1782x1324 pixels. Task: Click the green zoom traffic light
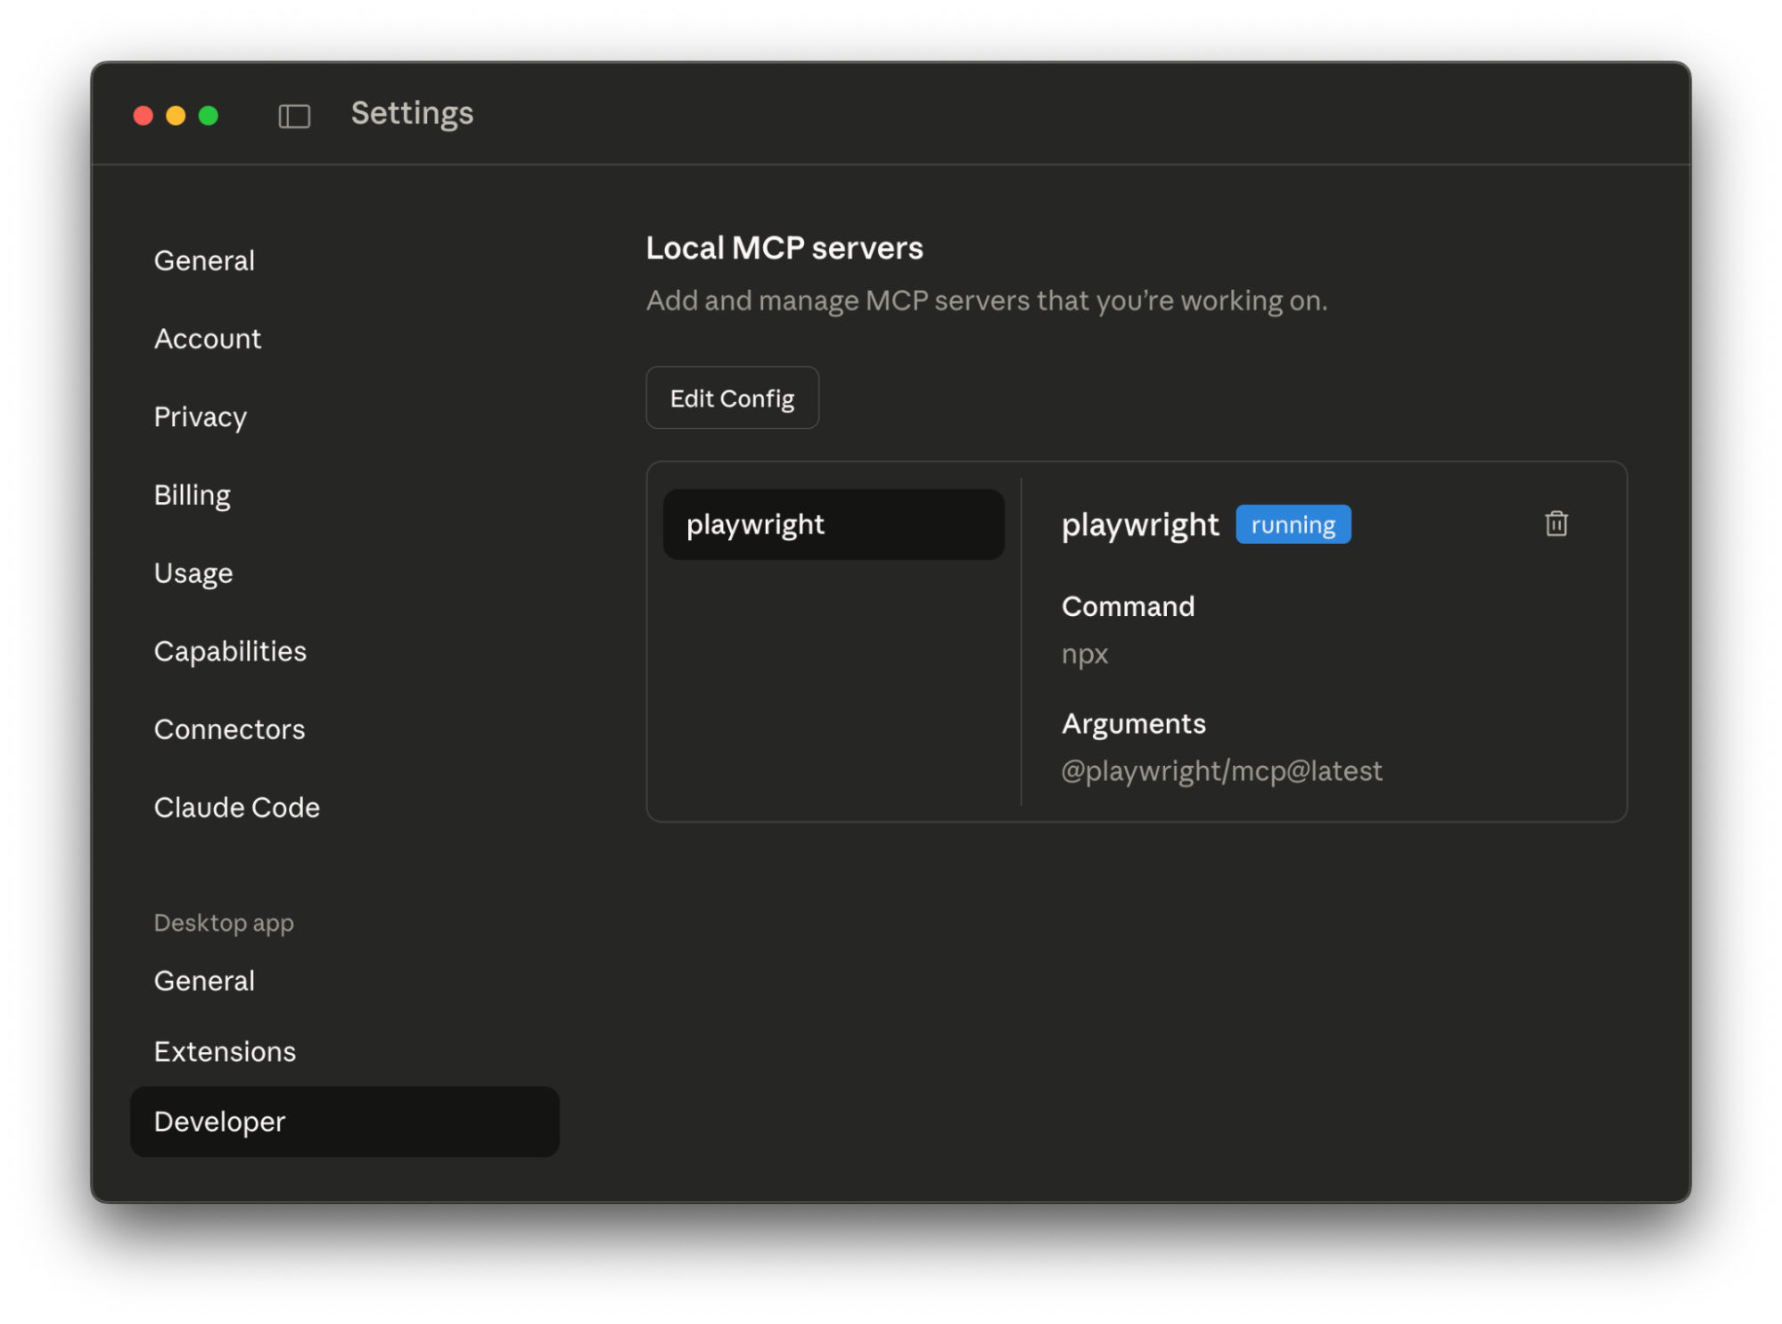208,115
